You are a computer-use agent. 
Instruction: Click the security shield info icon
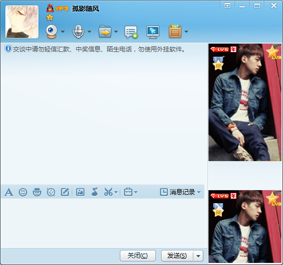pyautogui.click(x=8, y=49)
